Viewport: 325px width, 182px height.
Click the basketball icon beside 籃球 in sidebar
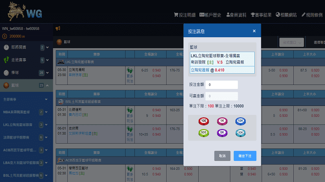coord(6,85)
